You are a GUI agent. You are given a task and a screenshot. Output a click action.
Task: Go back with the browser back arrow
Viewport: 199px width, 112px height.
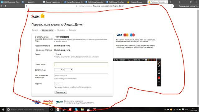pyautogui.click(x=2, y=6)
